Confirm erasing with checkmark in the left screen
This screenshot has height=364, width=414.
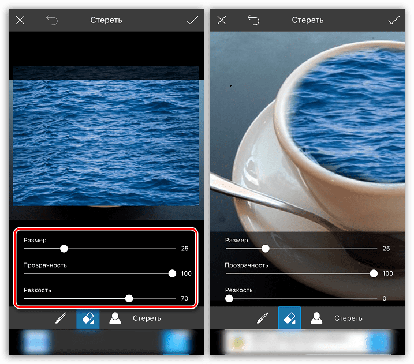click(x=192, y=20)
